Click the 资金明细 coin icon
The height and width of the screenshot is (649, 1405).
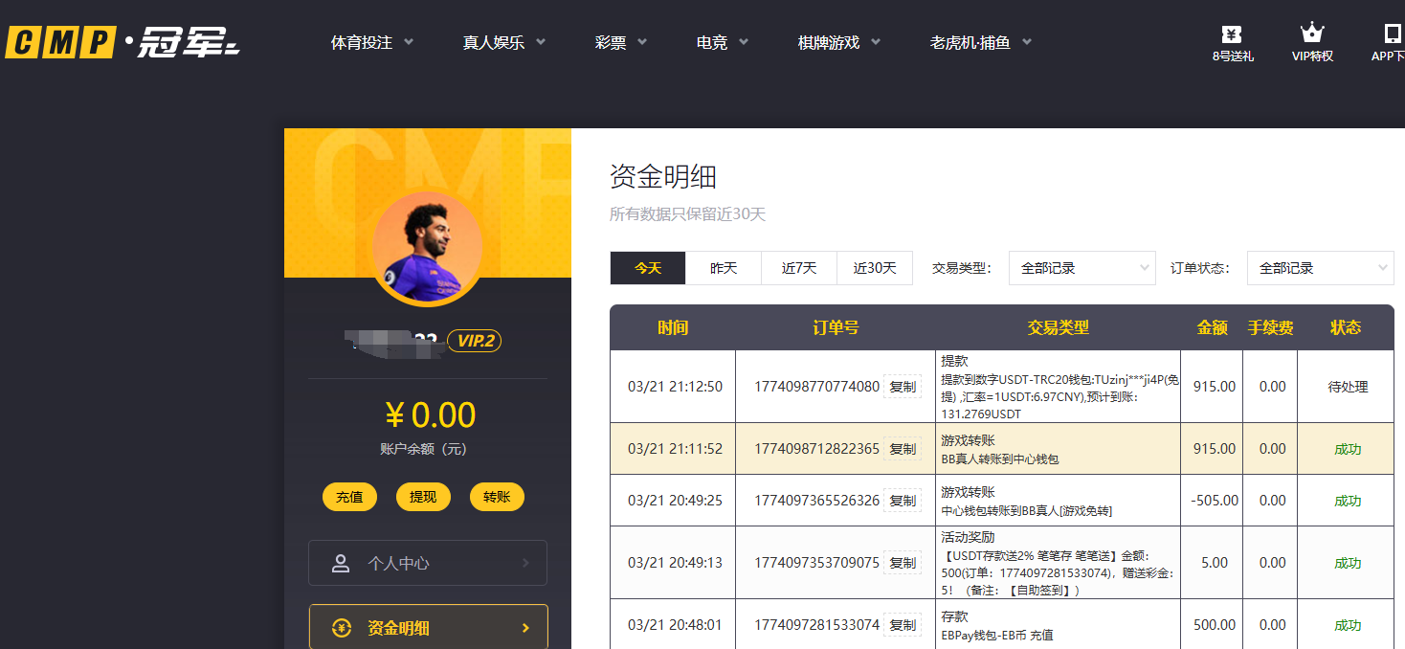340,627
